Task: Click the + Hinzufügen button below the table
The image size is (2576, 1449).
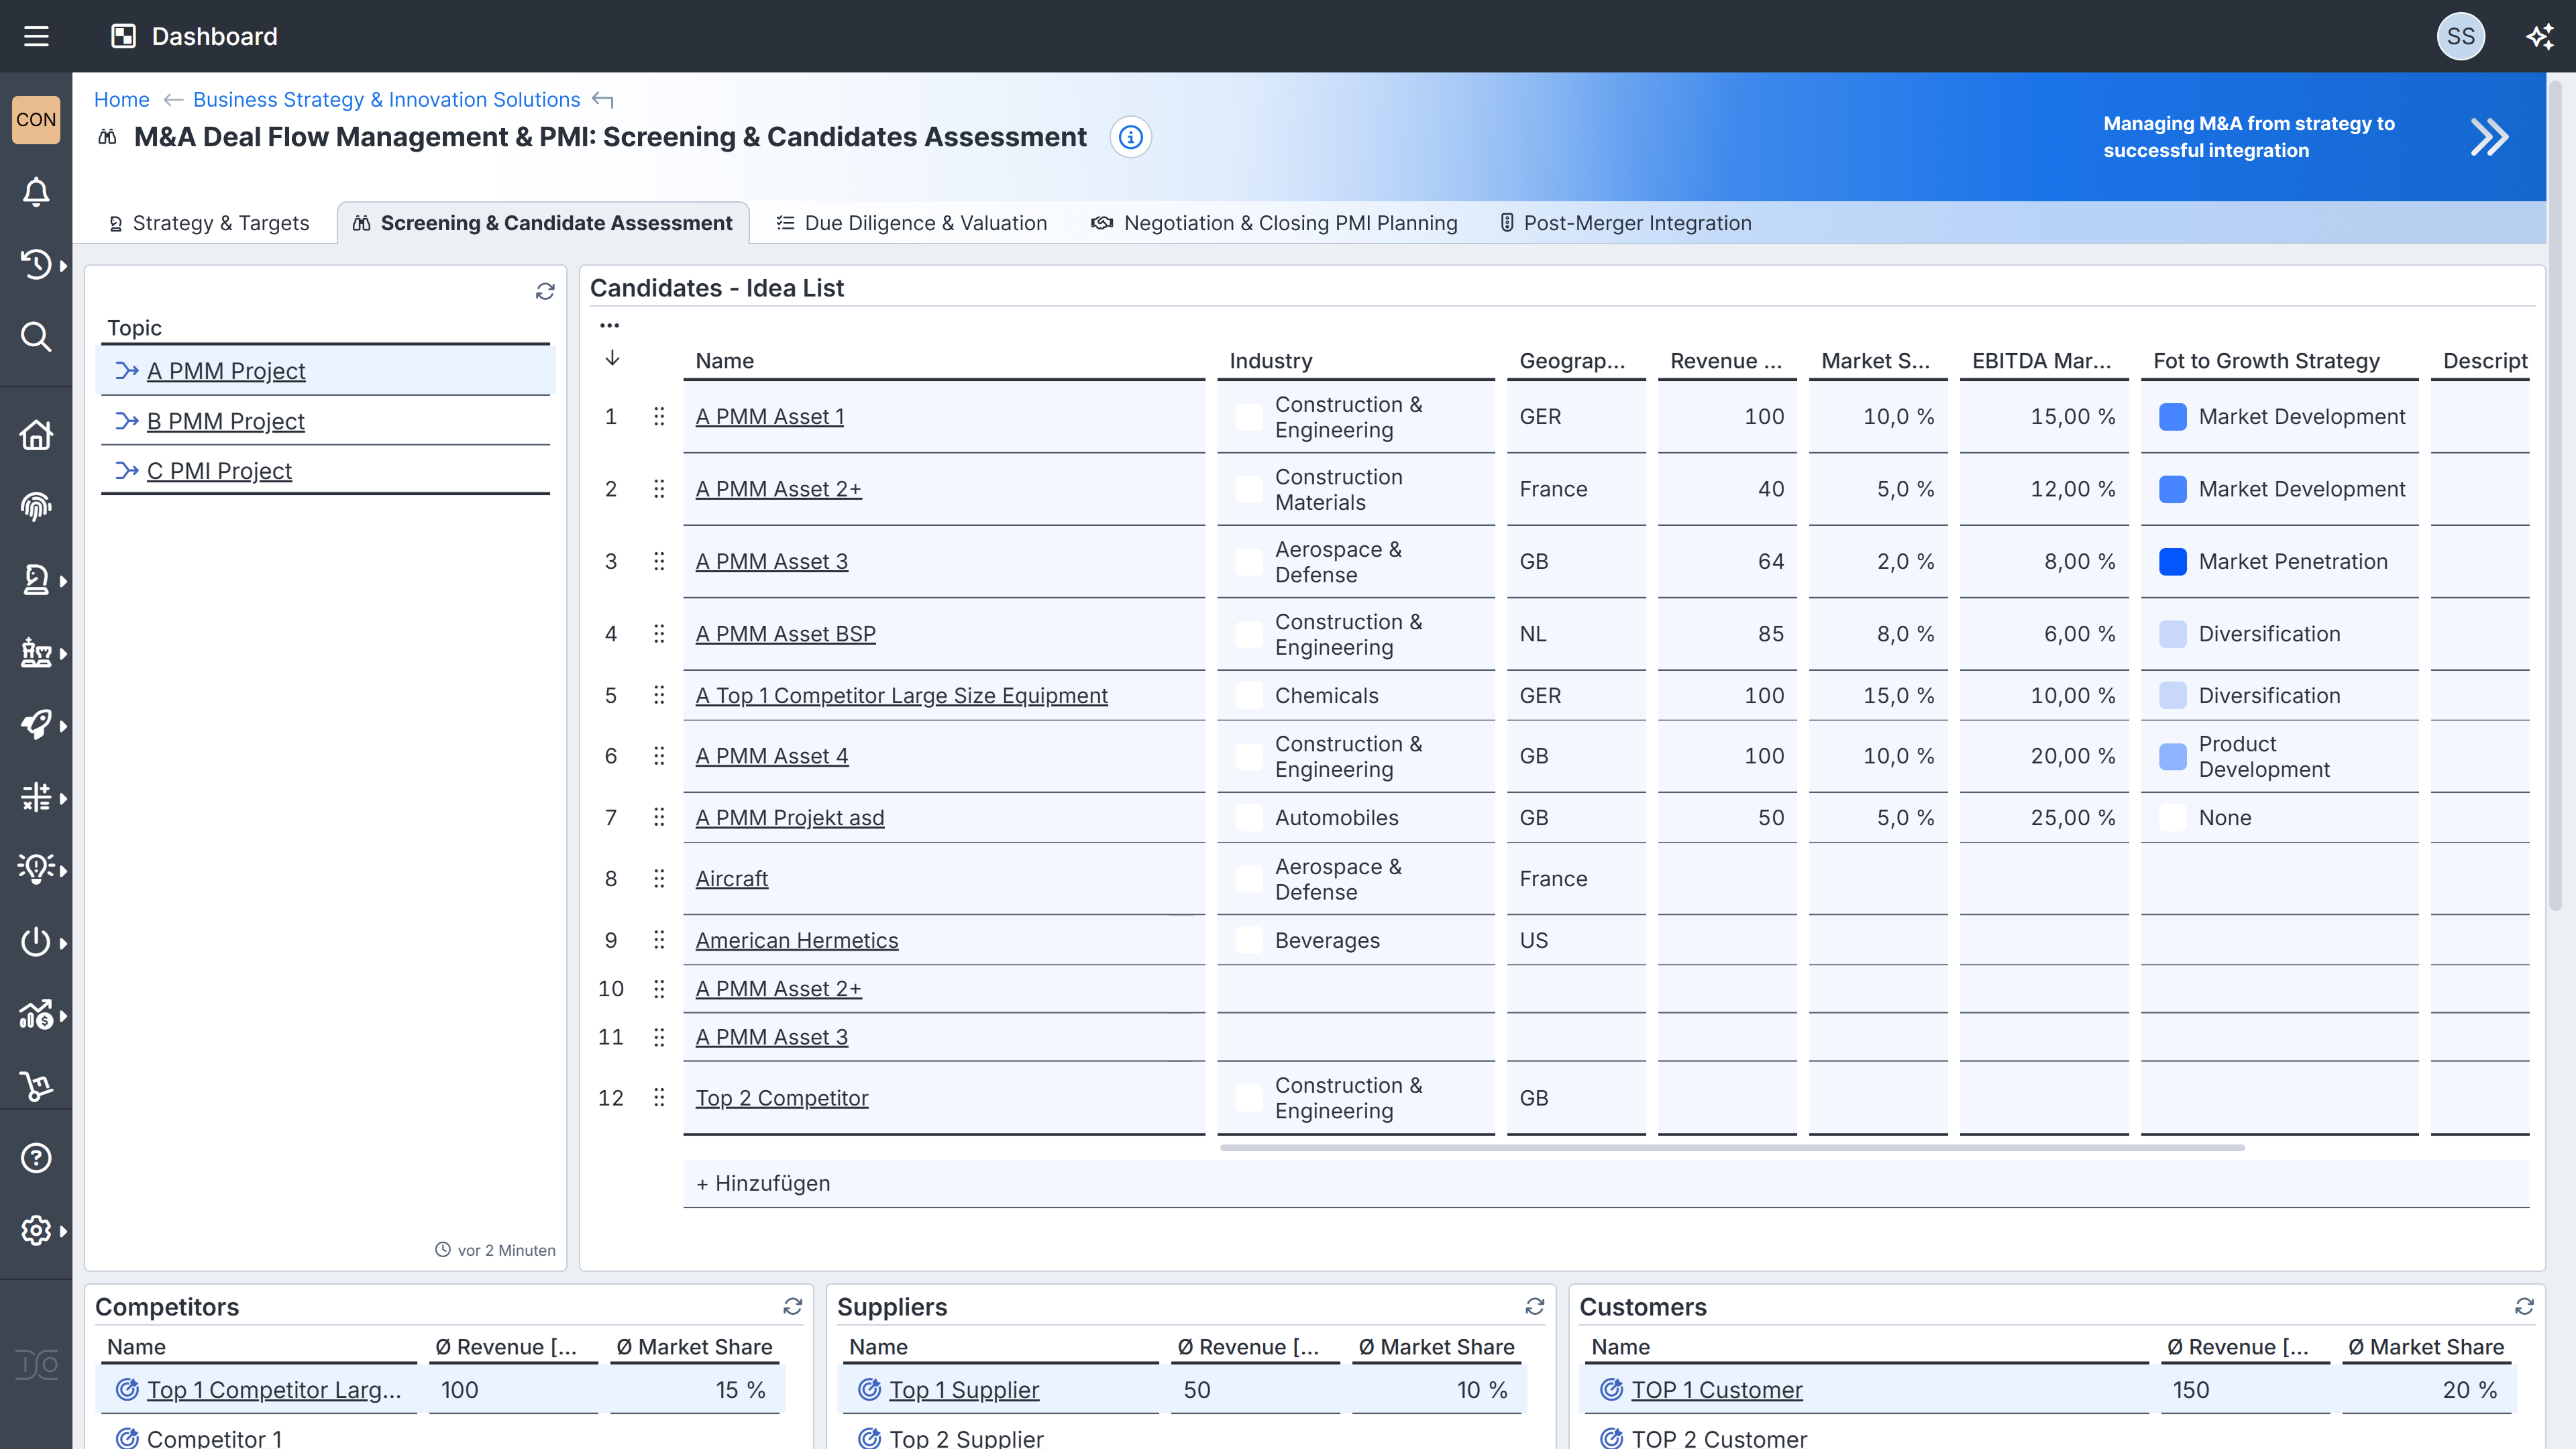Action: pyautogui.click(x=763, y=1183)
